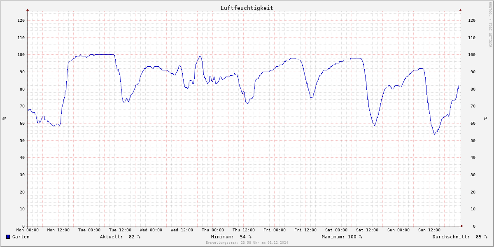
Task: Click the "Minimum: 54 %" statistic
Action: point(231,237)
